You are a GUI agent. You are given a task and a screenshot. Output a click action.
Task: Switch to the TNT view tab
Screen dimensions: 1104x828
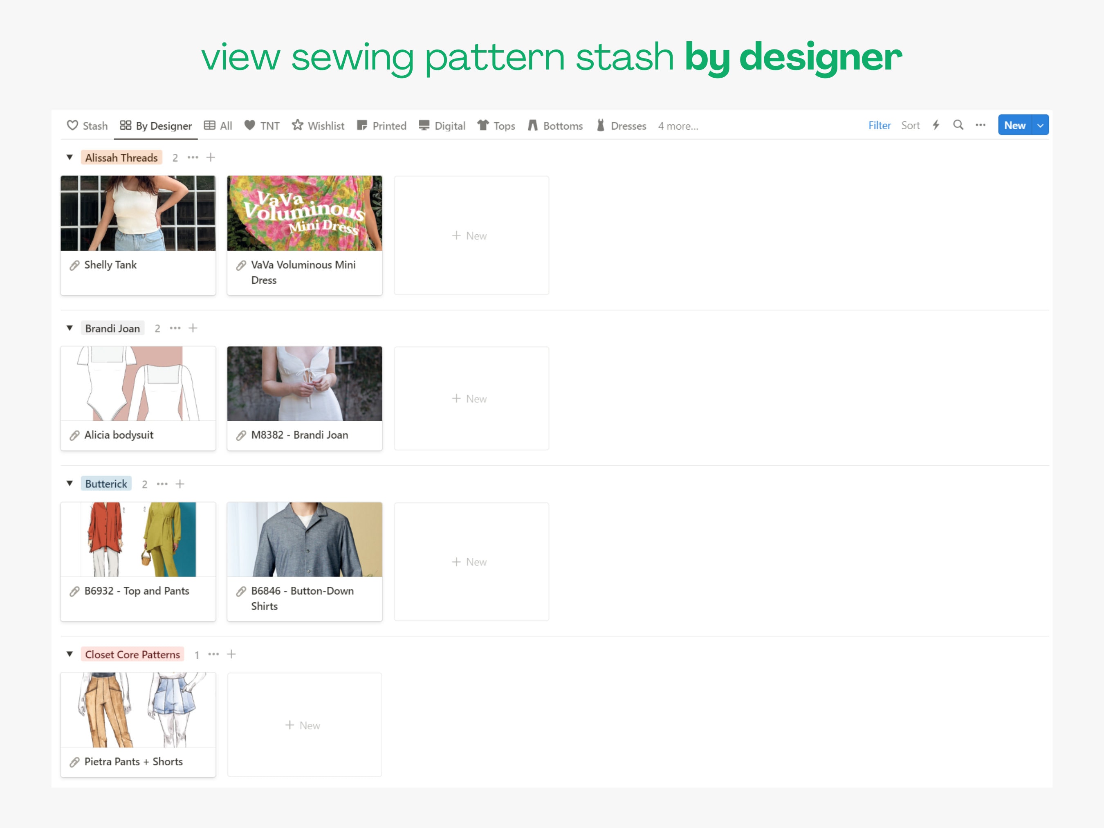262,126
